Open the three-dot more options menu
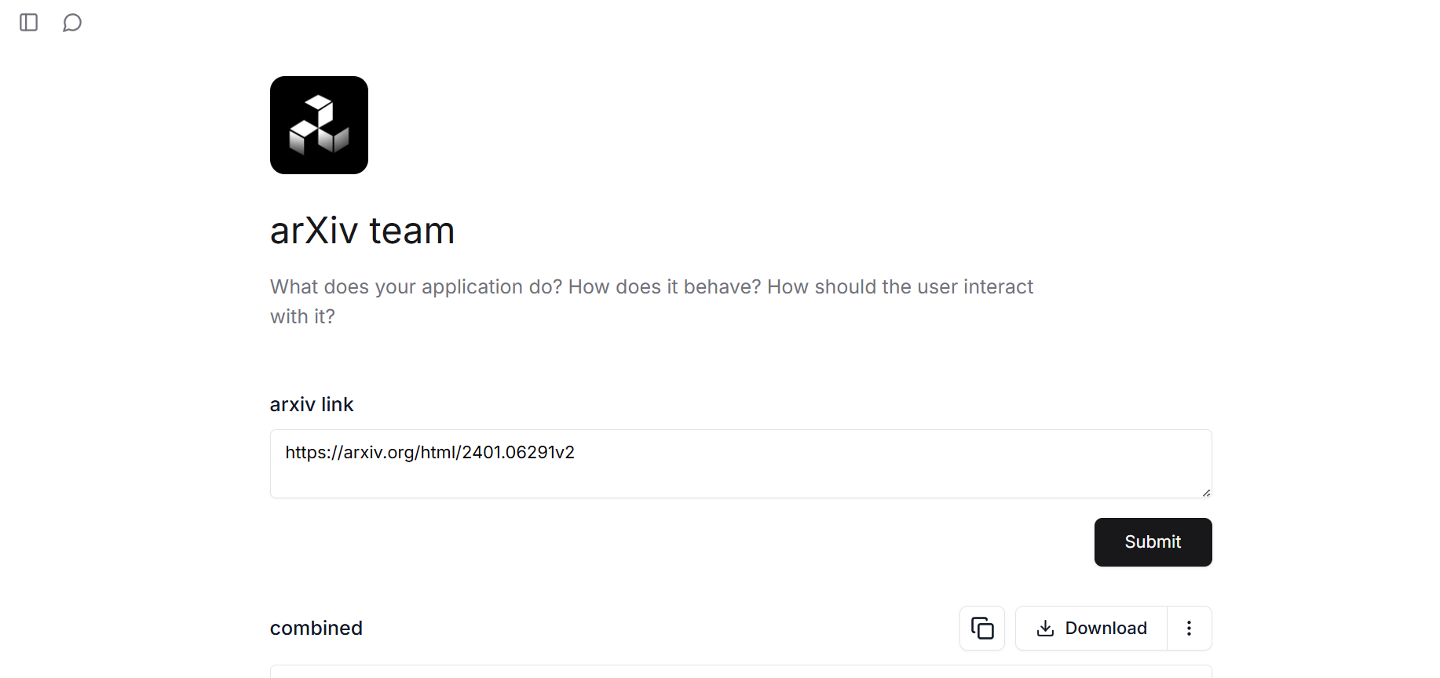1440x678 pixels. pyautogui.click(x=1189, y=628)
